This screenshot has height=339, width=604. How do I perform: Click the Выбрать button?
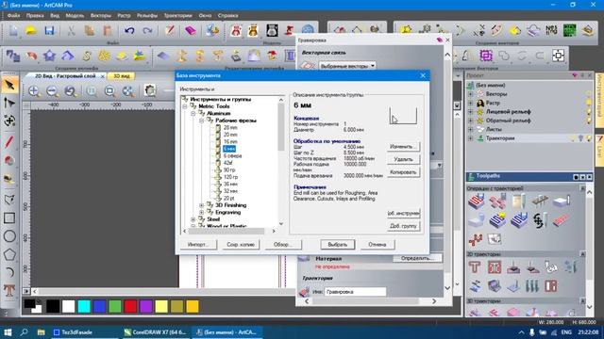[338, 245]
